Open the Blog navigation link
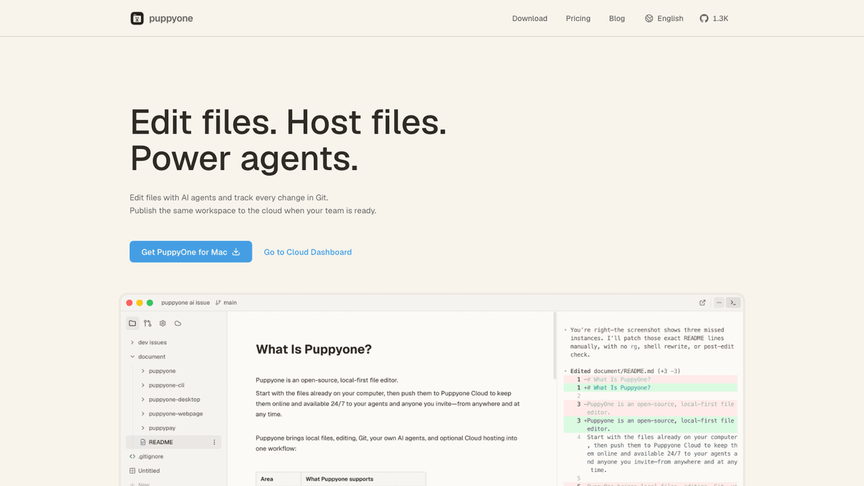The height and width of the screenshot is (486, 864). pyautogui.click(x=617, y=18)
